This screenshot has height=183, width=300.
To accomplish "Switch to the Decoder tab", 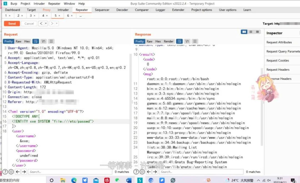I will (x=122, y=10).
